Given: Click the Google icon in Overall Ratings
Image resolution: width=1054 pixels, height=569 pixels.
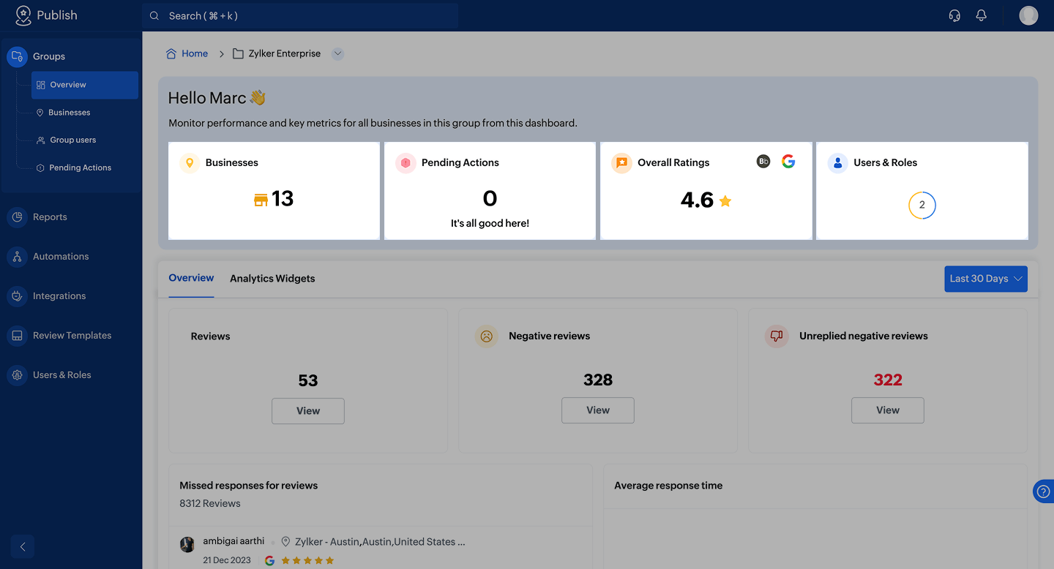Looking at the screenshot, I should 788,162.
